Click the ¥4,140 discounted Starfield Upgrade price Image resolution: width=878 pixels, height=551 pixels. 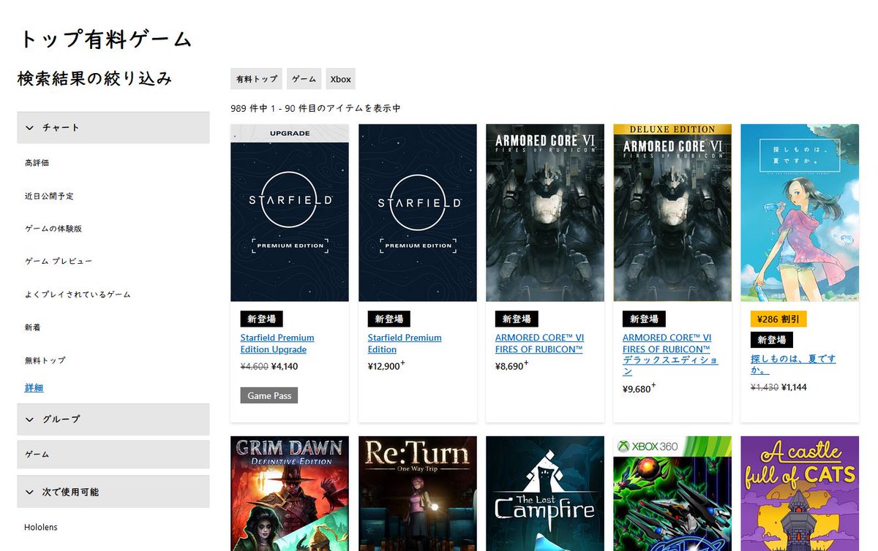285,367
